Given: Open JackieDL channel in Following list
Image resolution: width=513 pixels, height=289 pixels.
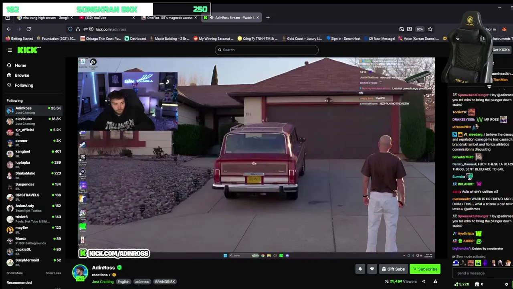Looking at the screenshot, I should coord(33,251).
